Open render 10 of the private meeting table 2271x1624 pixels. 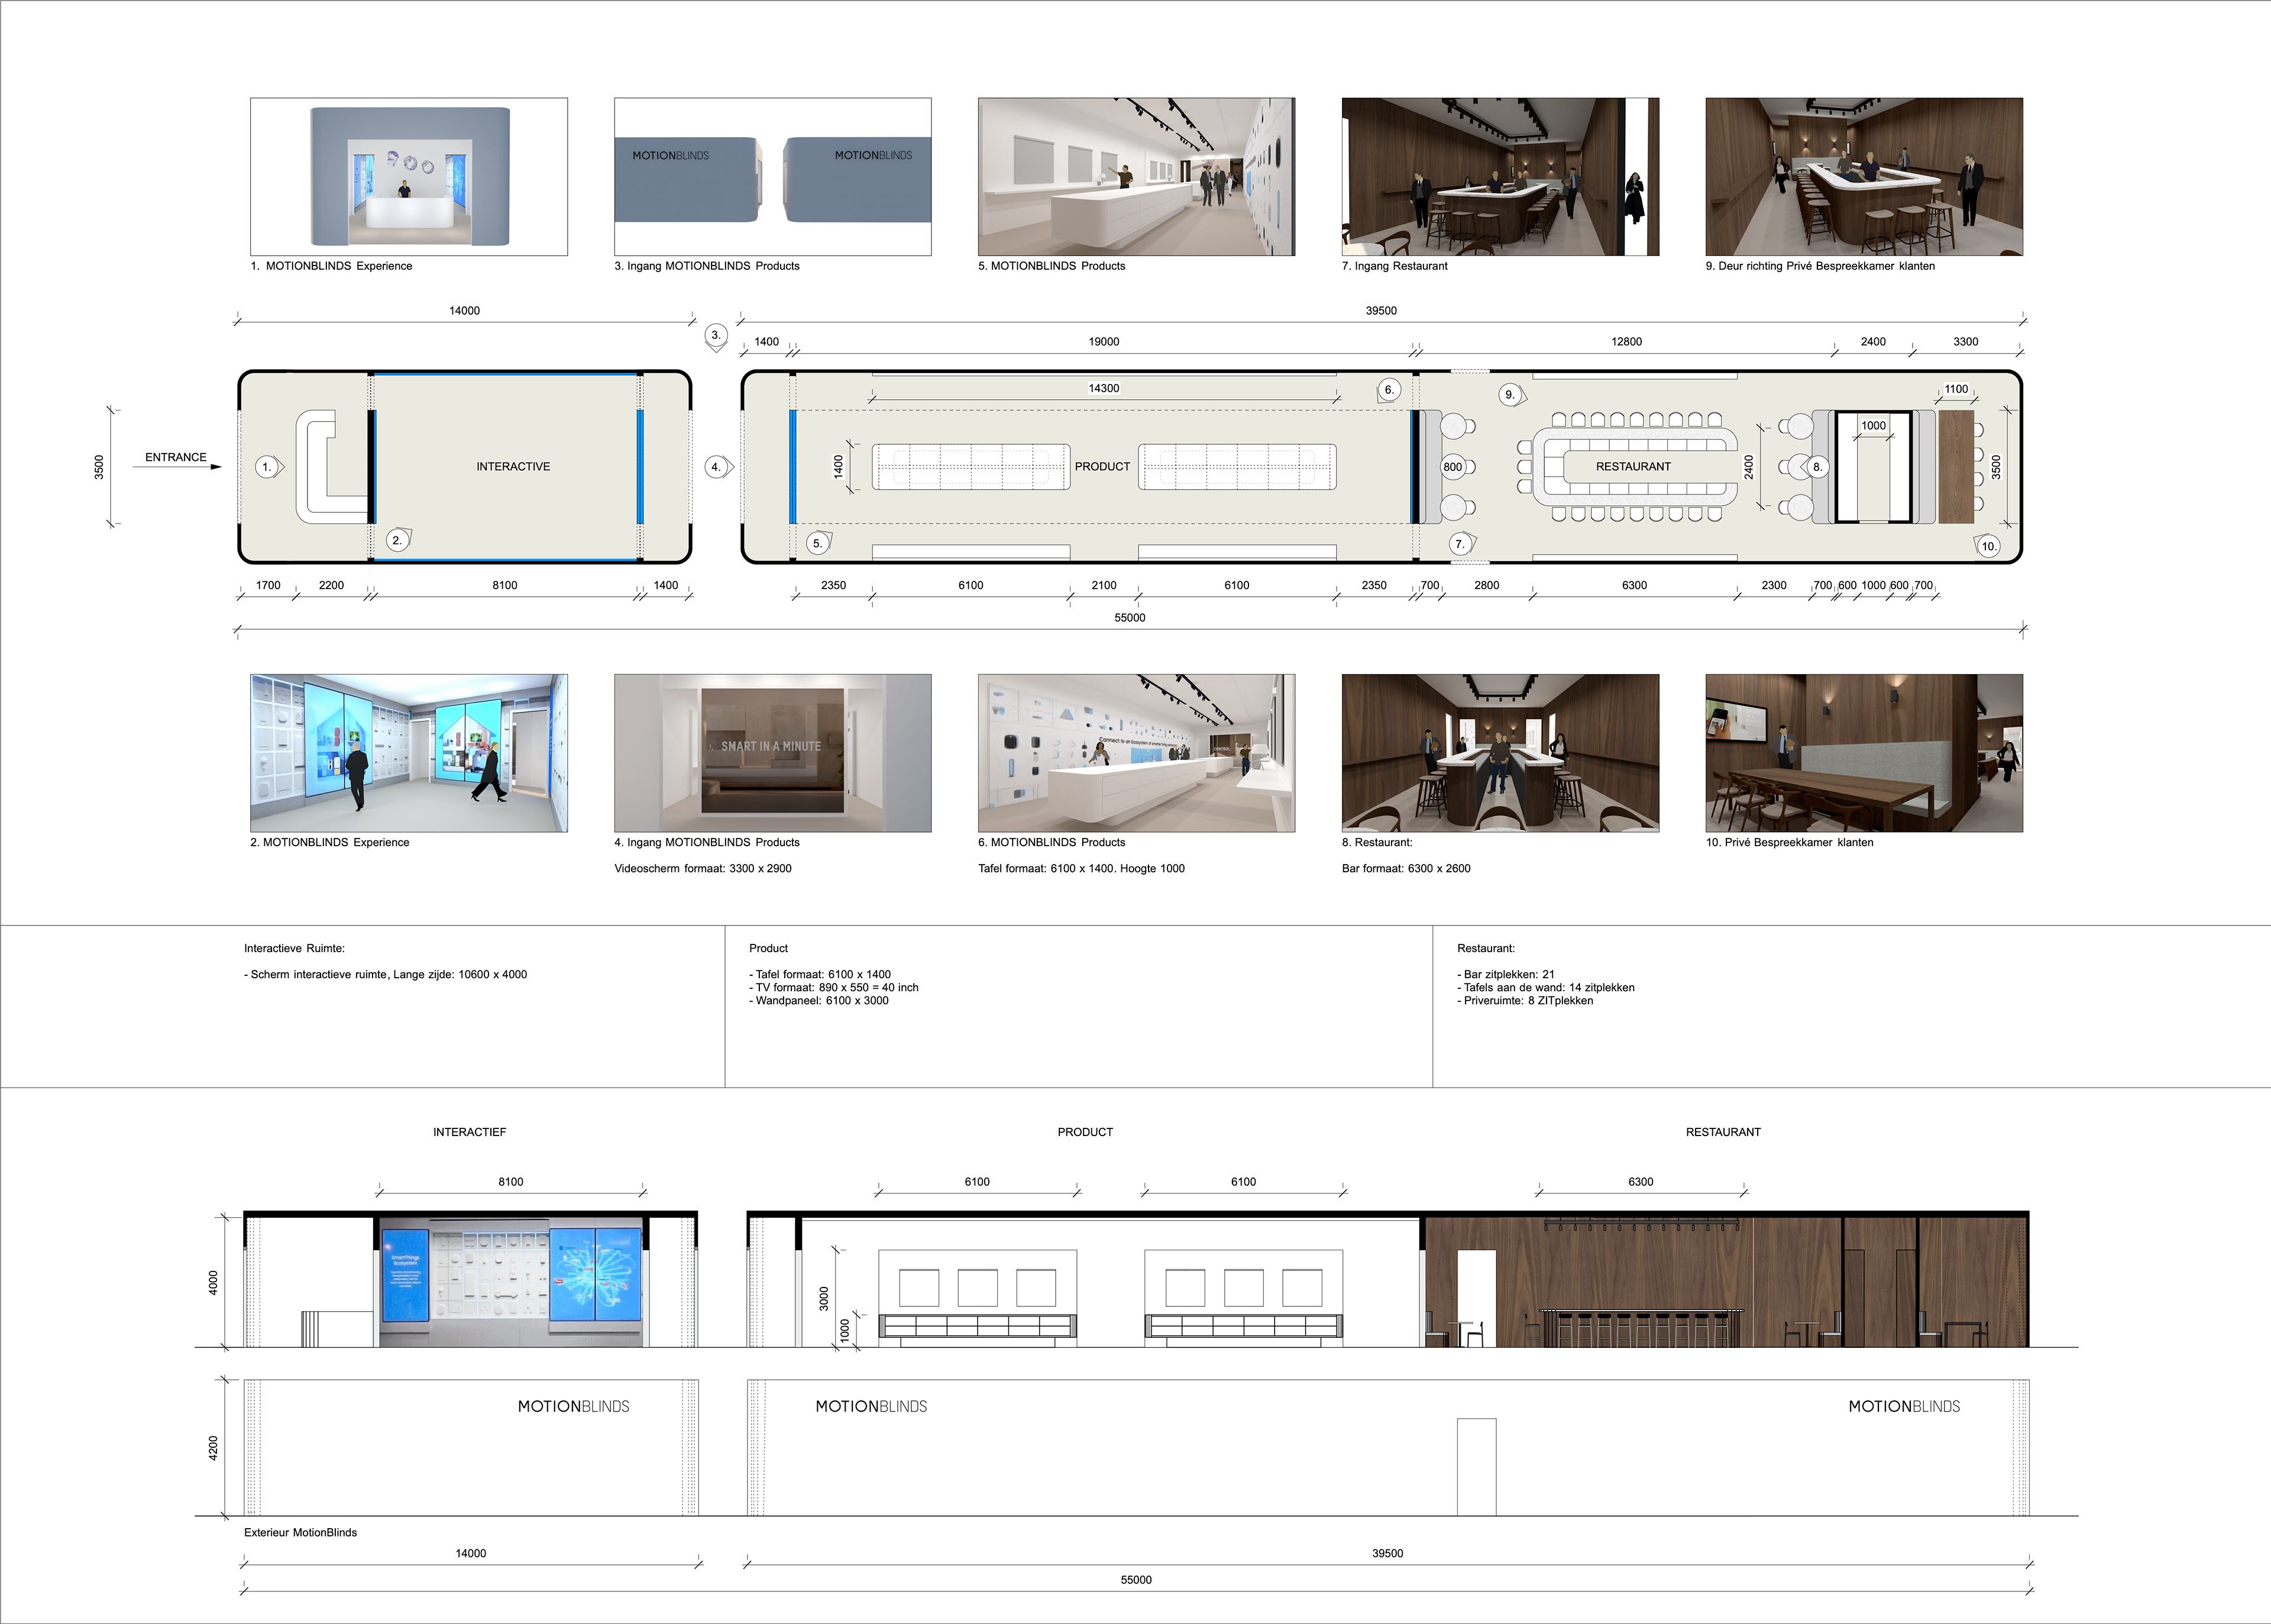1865,753
